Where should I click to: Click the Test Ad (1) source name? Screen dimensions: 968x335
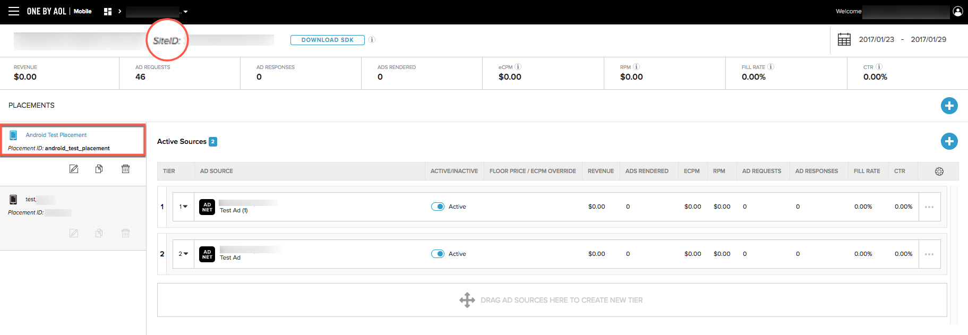point(234,210)
